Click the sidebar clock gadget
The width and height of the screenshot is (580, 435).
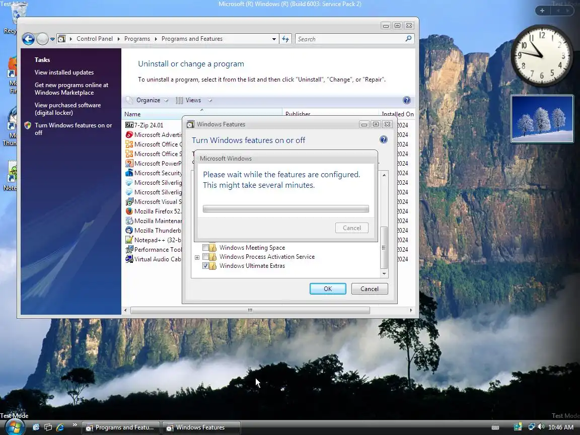click(542, 55)
